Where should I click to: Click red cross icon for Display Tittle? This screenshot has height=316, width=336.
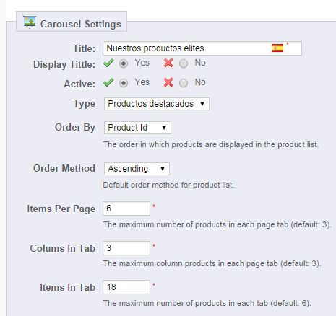(168, 63)
